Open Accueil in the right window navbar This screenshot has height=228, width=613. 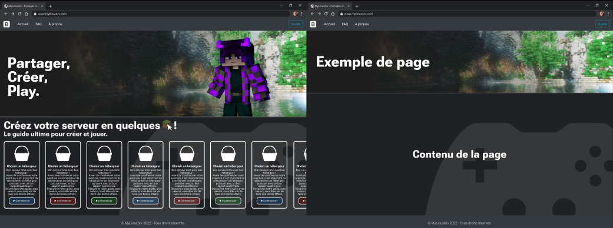(329, 24)
